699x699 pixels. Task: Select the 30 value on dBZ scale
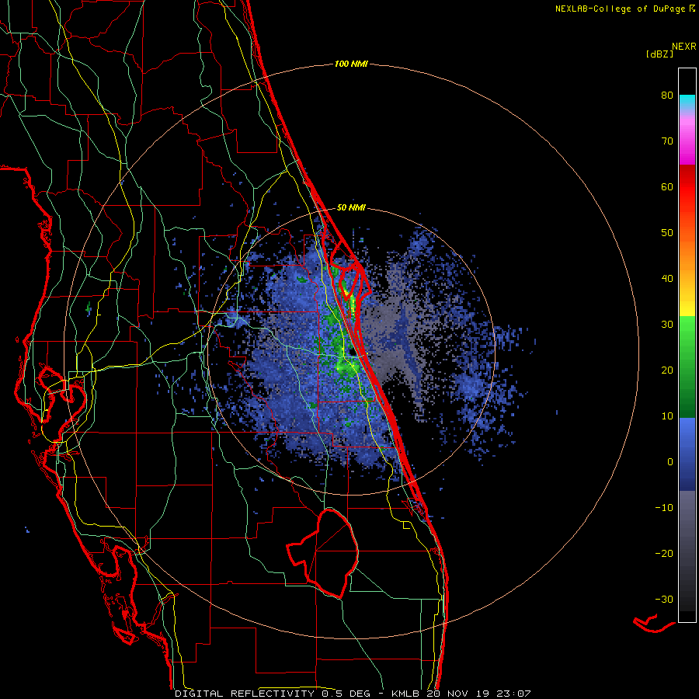667,325
